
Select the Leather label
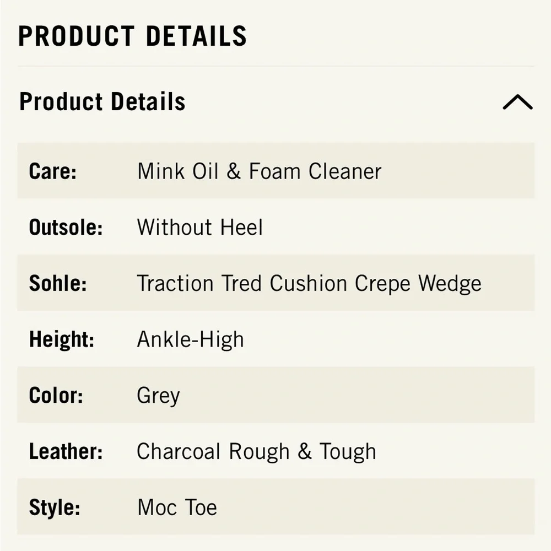[66, 451]
